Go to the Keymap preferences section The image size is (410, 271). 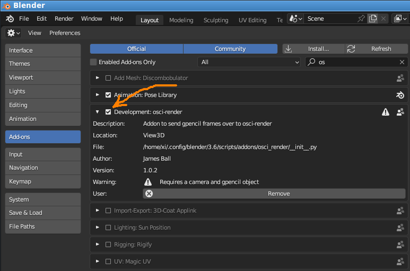tap(43, 181)
